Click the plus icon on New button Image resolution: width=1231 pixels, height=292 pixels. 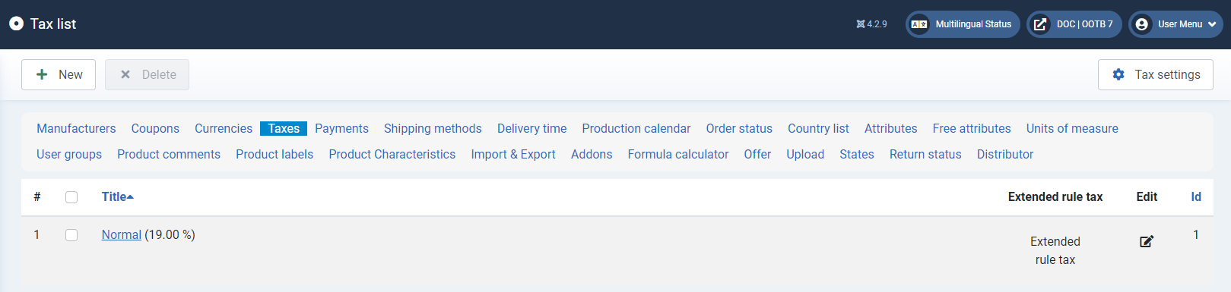click(x=42, y=74)
